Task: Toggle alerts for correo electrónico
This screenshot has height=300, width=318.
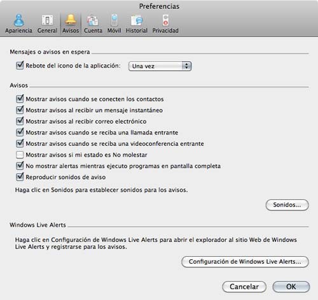Action: [20, 121]
